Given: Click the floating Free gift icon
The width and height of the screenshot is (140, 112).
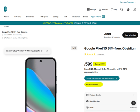Looking at the screenshot, I should coord(134,103).
